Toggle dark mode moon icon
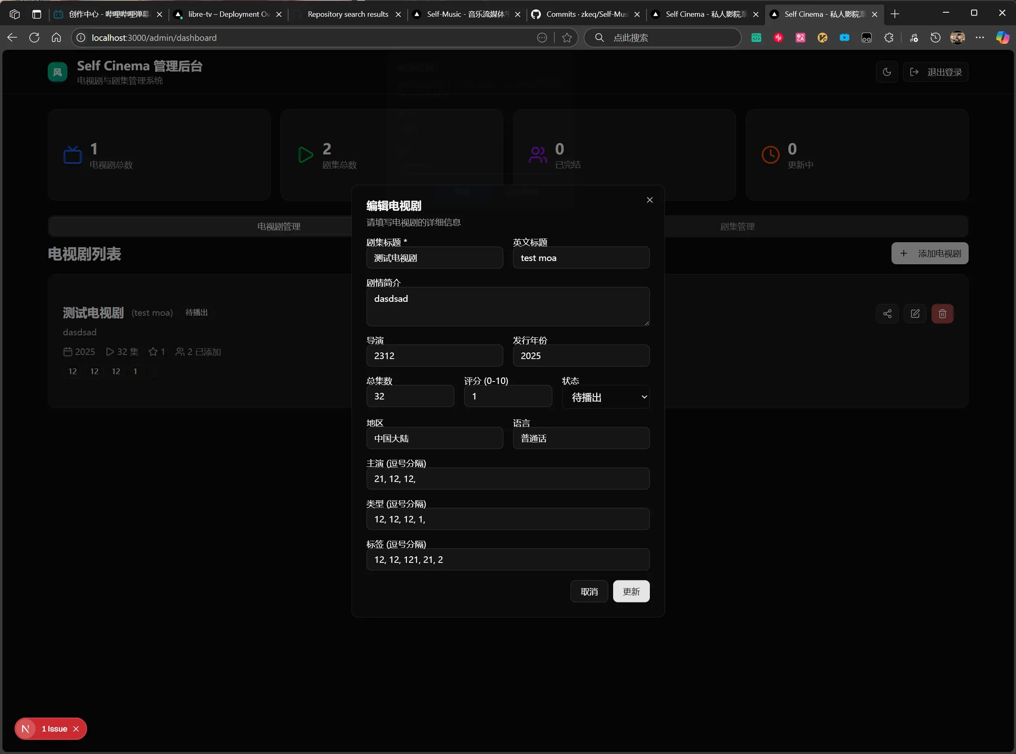Viewport: 1016px width, 754px height. click(x=887, y=72)
